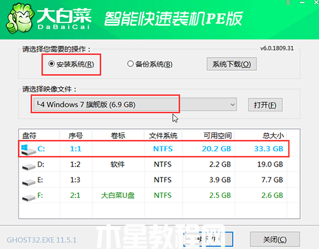Viewport: 319px width, 249px height.
Task: Click the 19.0 GB total size cell
Action: click(x=270, y=164)
